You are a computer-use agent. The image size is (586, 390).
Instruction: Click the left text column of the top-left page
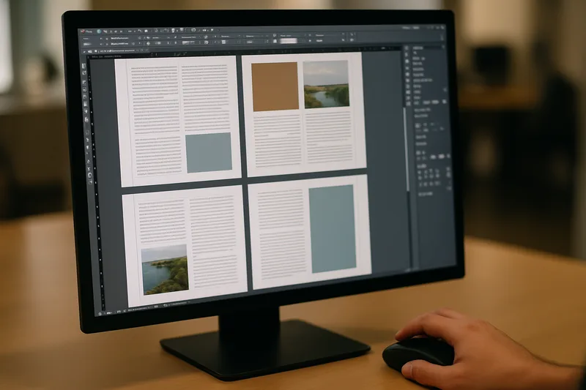155,121
